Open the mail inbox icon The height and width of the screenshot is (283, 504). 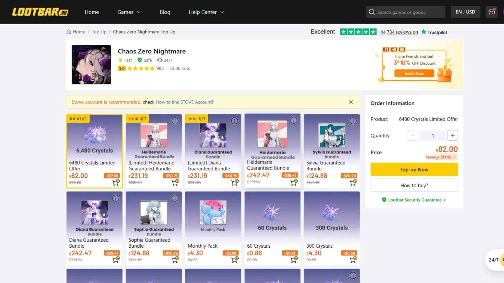491,12
